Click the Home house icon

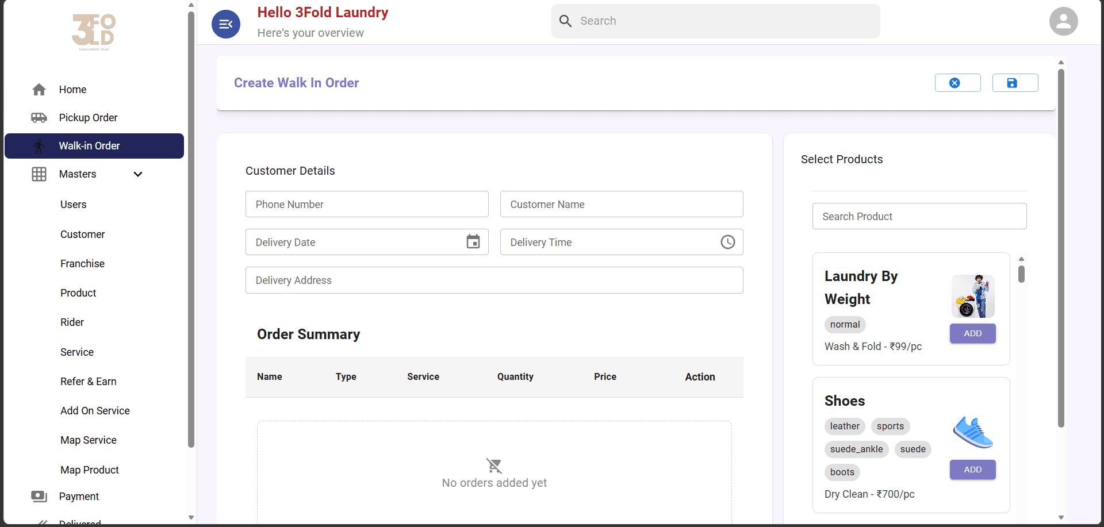pos(39,90)
